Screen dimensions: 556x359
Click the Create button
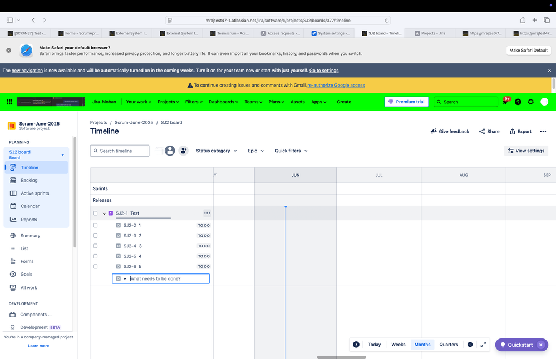coord(344,102)
